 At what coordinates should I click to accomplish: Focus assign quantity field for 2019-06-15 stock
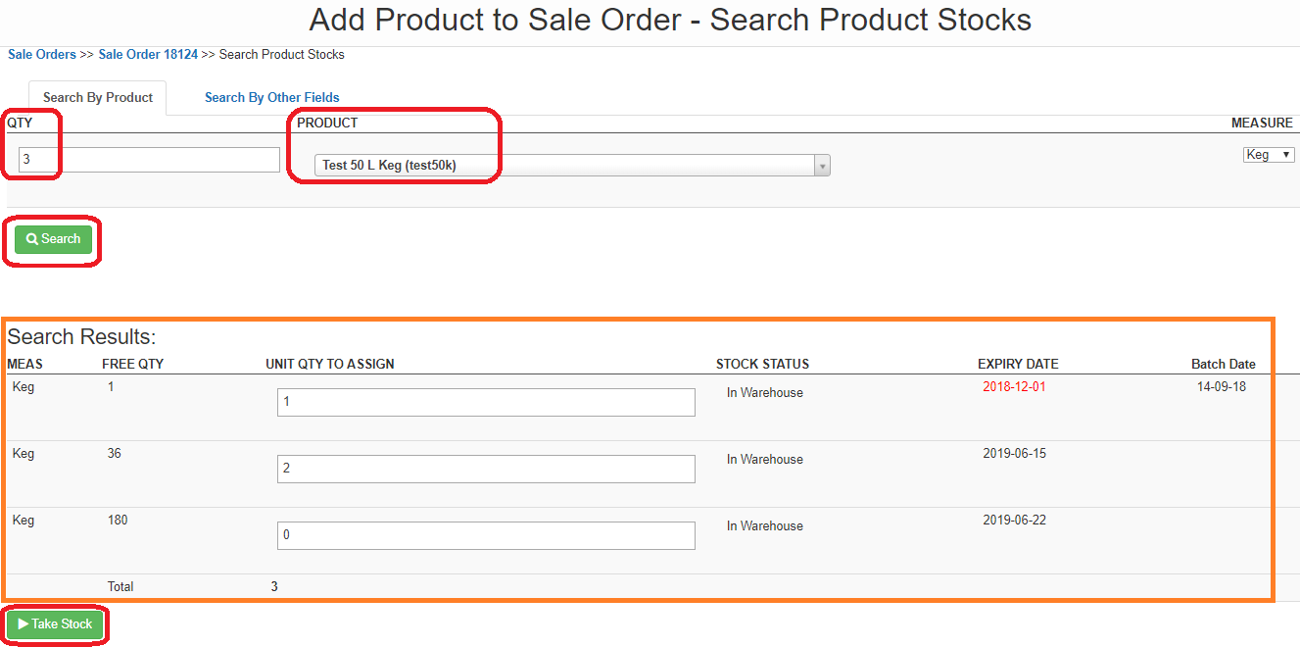pyautogui.click(x=486, y=469)
